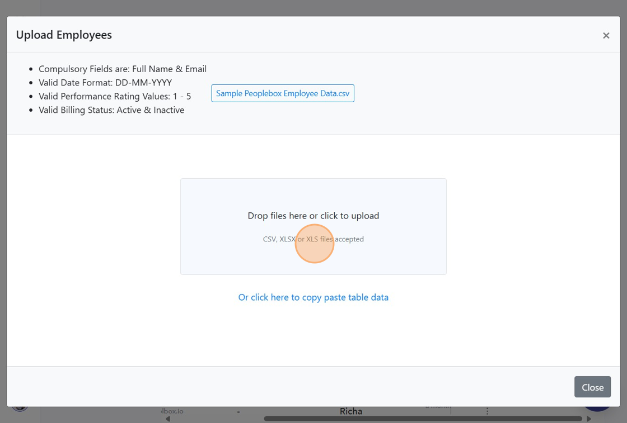The width and height of the screenshot is (627, 423).
Task: Click the horizontal scrollbar in background page
Action: point(423,419)
